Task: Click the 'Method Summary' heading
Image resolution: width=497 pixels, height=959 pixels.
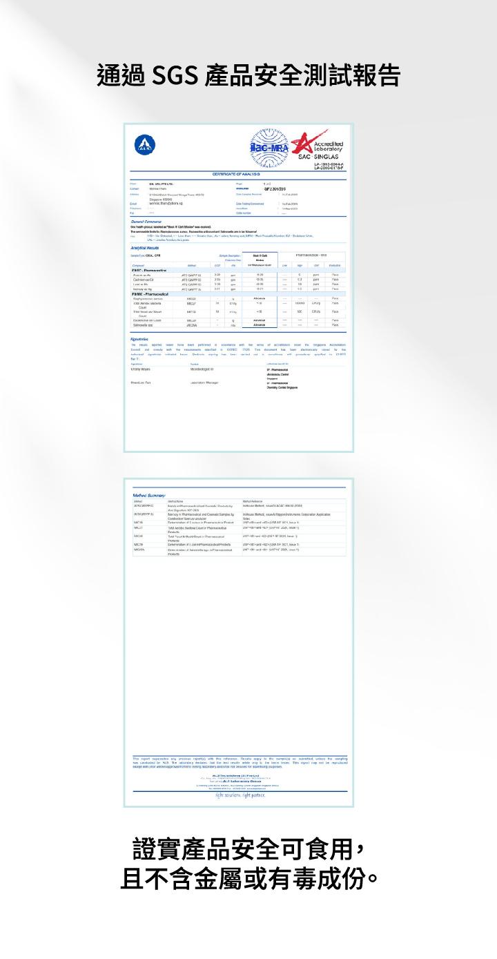Action: click(x=148, y=495)
